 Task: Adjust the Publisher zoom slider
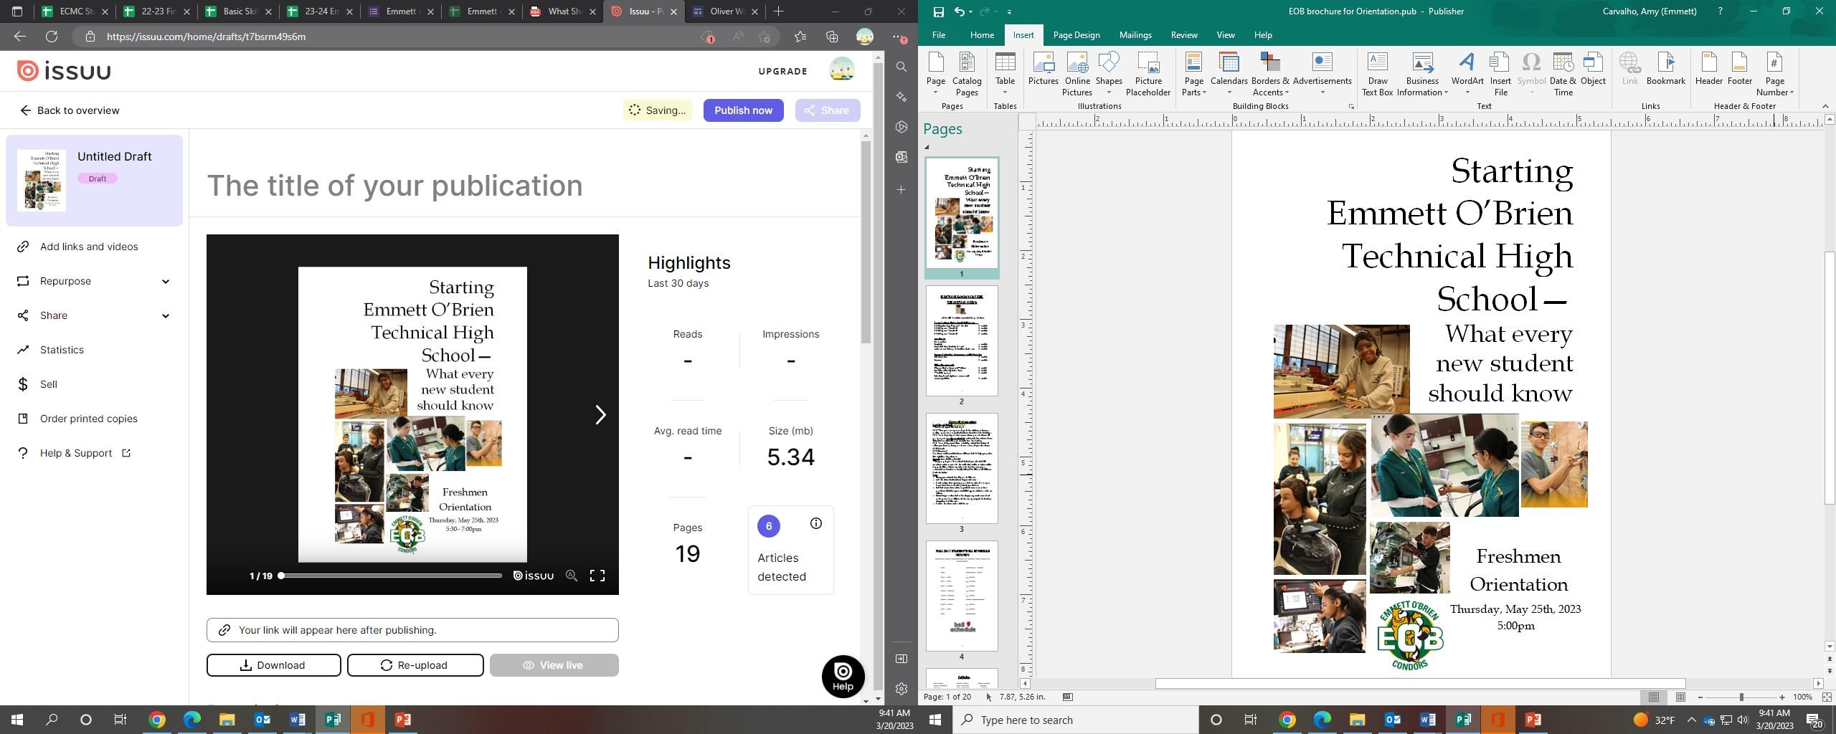pos(1741,697)
